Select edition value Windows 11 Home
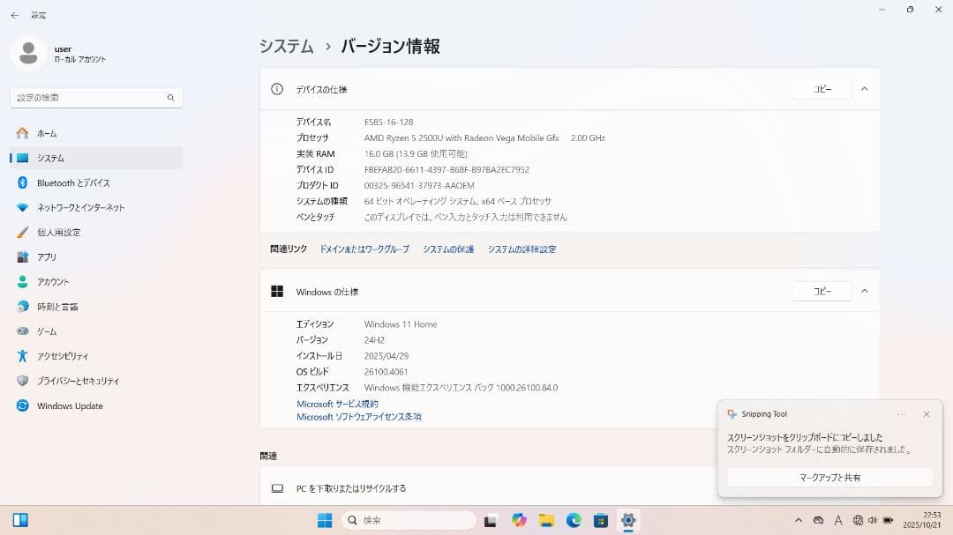Image resolution: width=953 pixels, height=535 pixels. (x=401, y=324)
